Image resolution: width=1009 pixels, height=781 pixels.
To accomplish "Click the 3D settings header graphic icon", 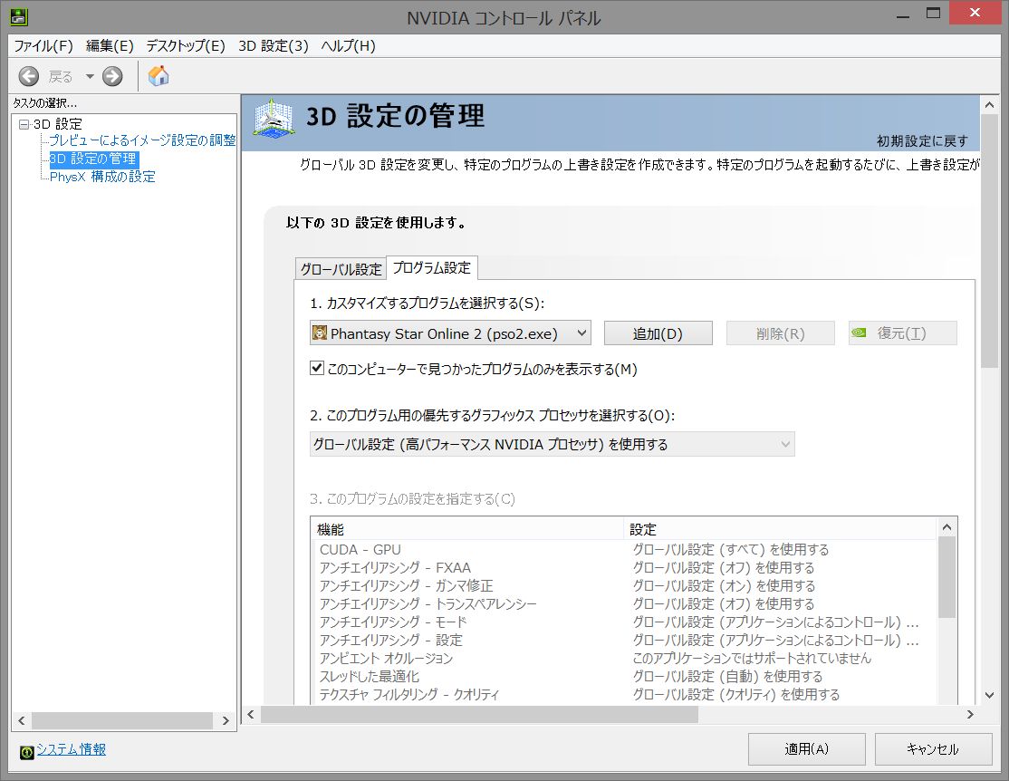I will click(274, 119).
